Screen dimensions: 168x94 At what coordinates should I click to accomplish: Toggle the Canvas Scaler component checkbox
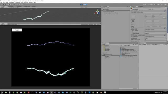point(133,35)
